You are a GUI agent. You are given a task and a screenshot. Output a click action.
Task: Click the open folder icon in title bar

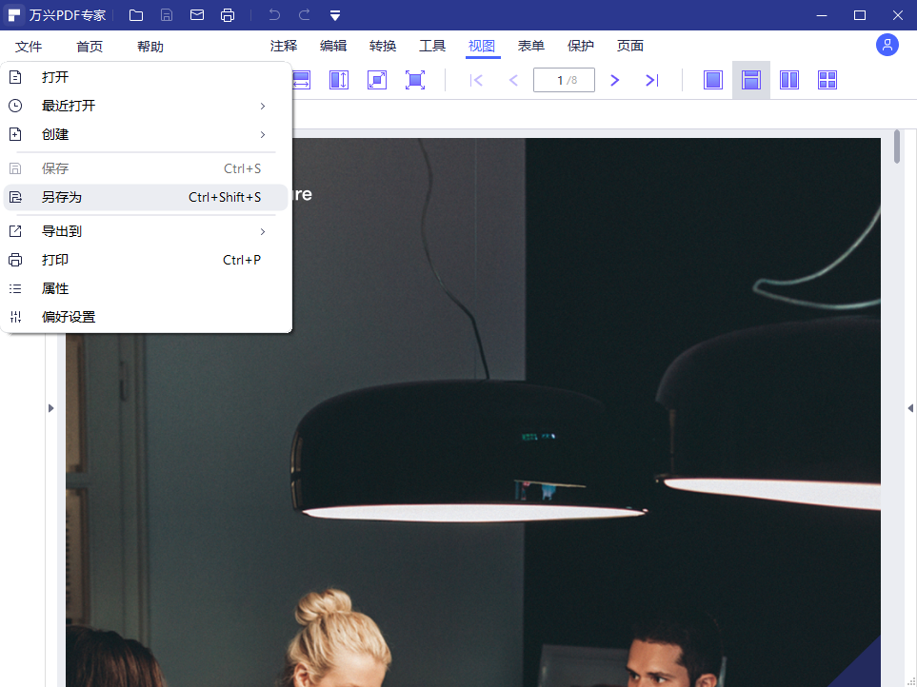(136, 15)
